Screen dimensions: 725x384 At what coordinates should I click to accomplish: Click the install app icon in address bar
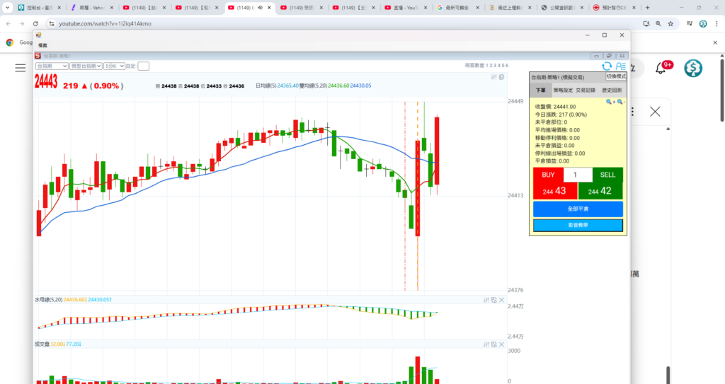click(x=646, y=23)
